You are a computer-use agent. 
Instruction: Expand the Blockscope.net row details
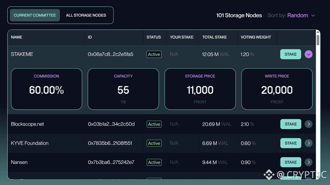308,124
